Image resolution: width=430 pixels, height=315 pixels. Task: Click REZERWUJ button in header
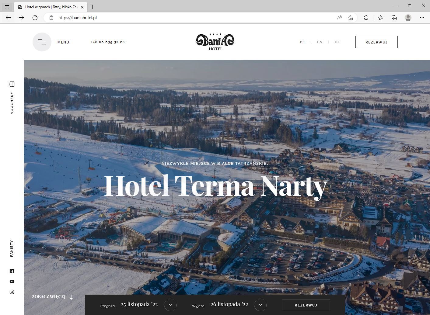pyautogui.click(x=376, y=42)
